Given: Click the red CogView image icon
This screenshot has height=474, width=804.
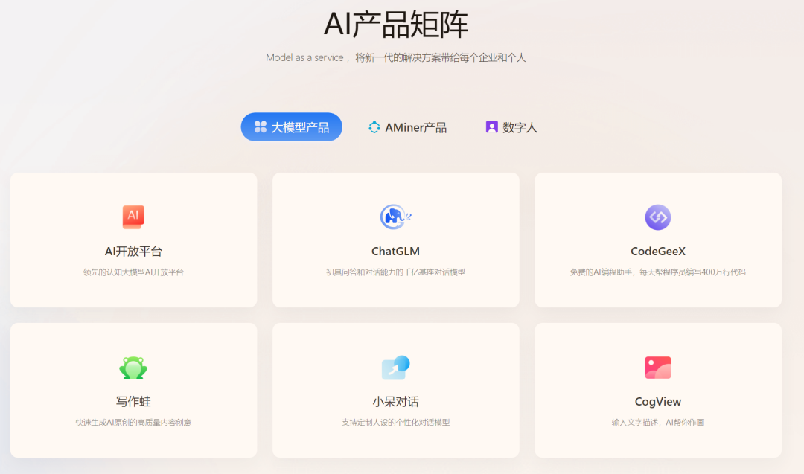Looking at the screenshot, I should point(658,368).
